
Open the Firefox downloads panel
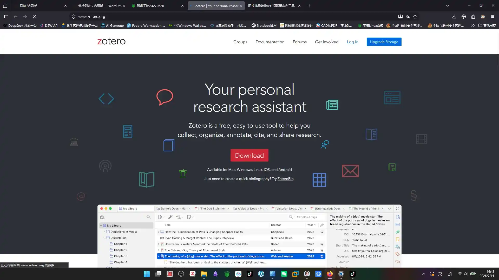pyautogui.click(x=454, y=17)
